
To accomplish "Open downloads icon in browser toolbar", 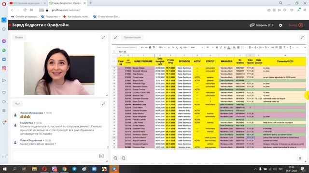I will coord(298,10).
